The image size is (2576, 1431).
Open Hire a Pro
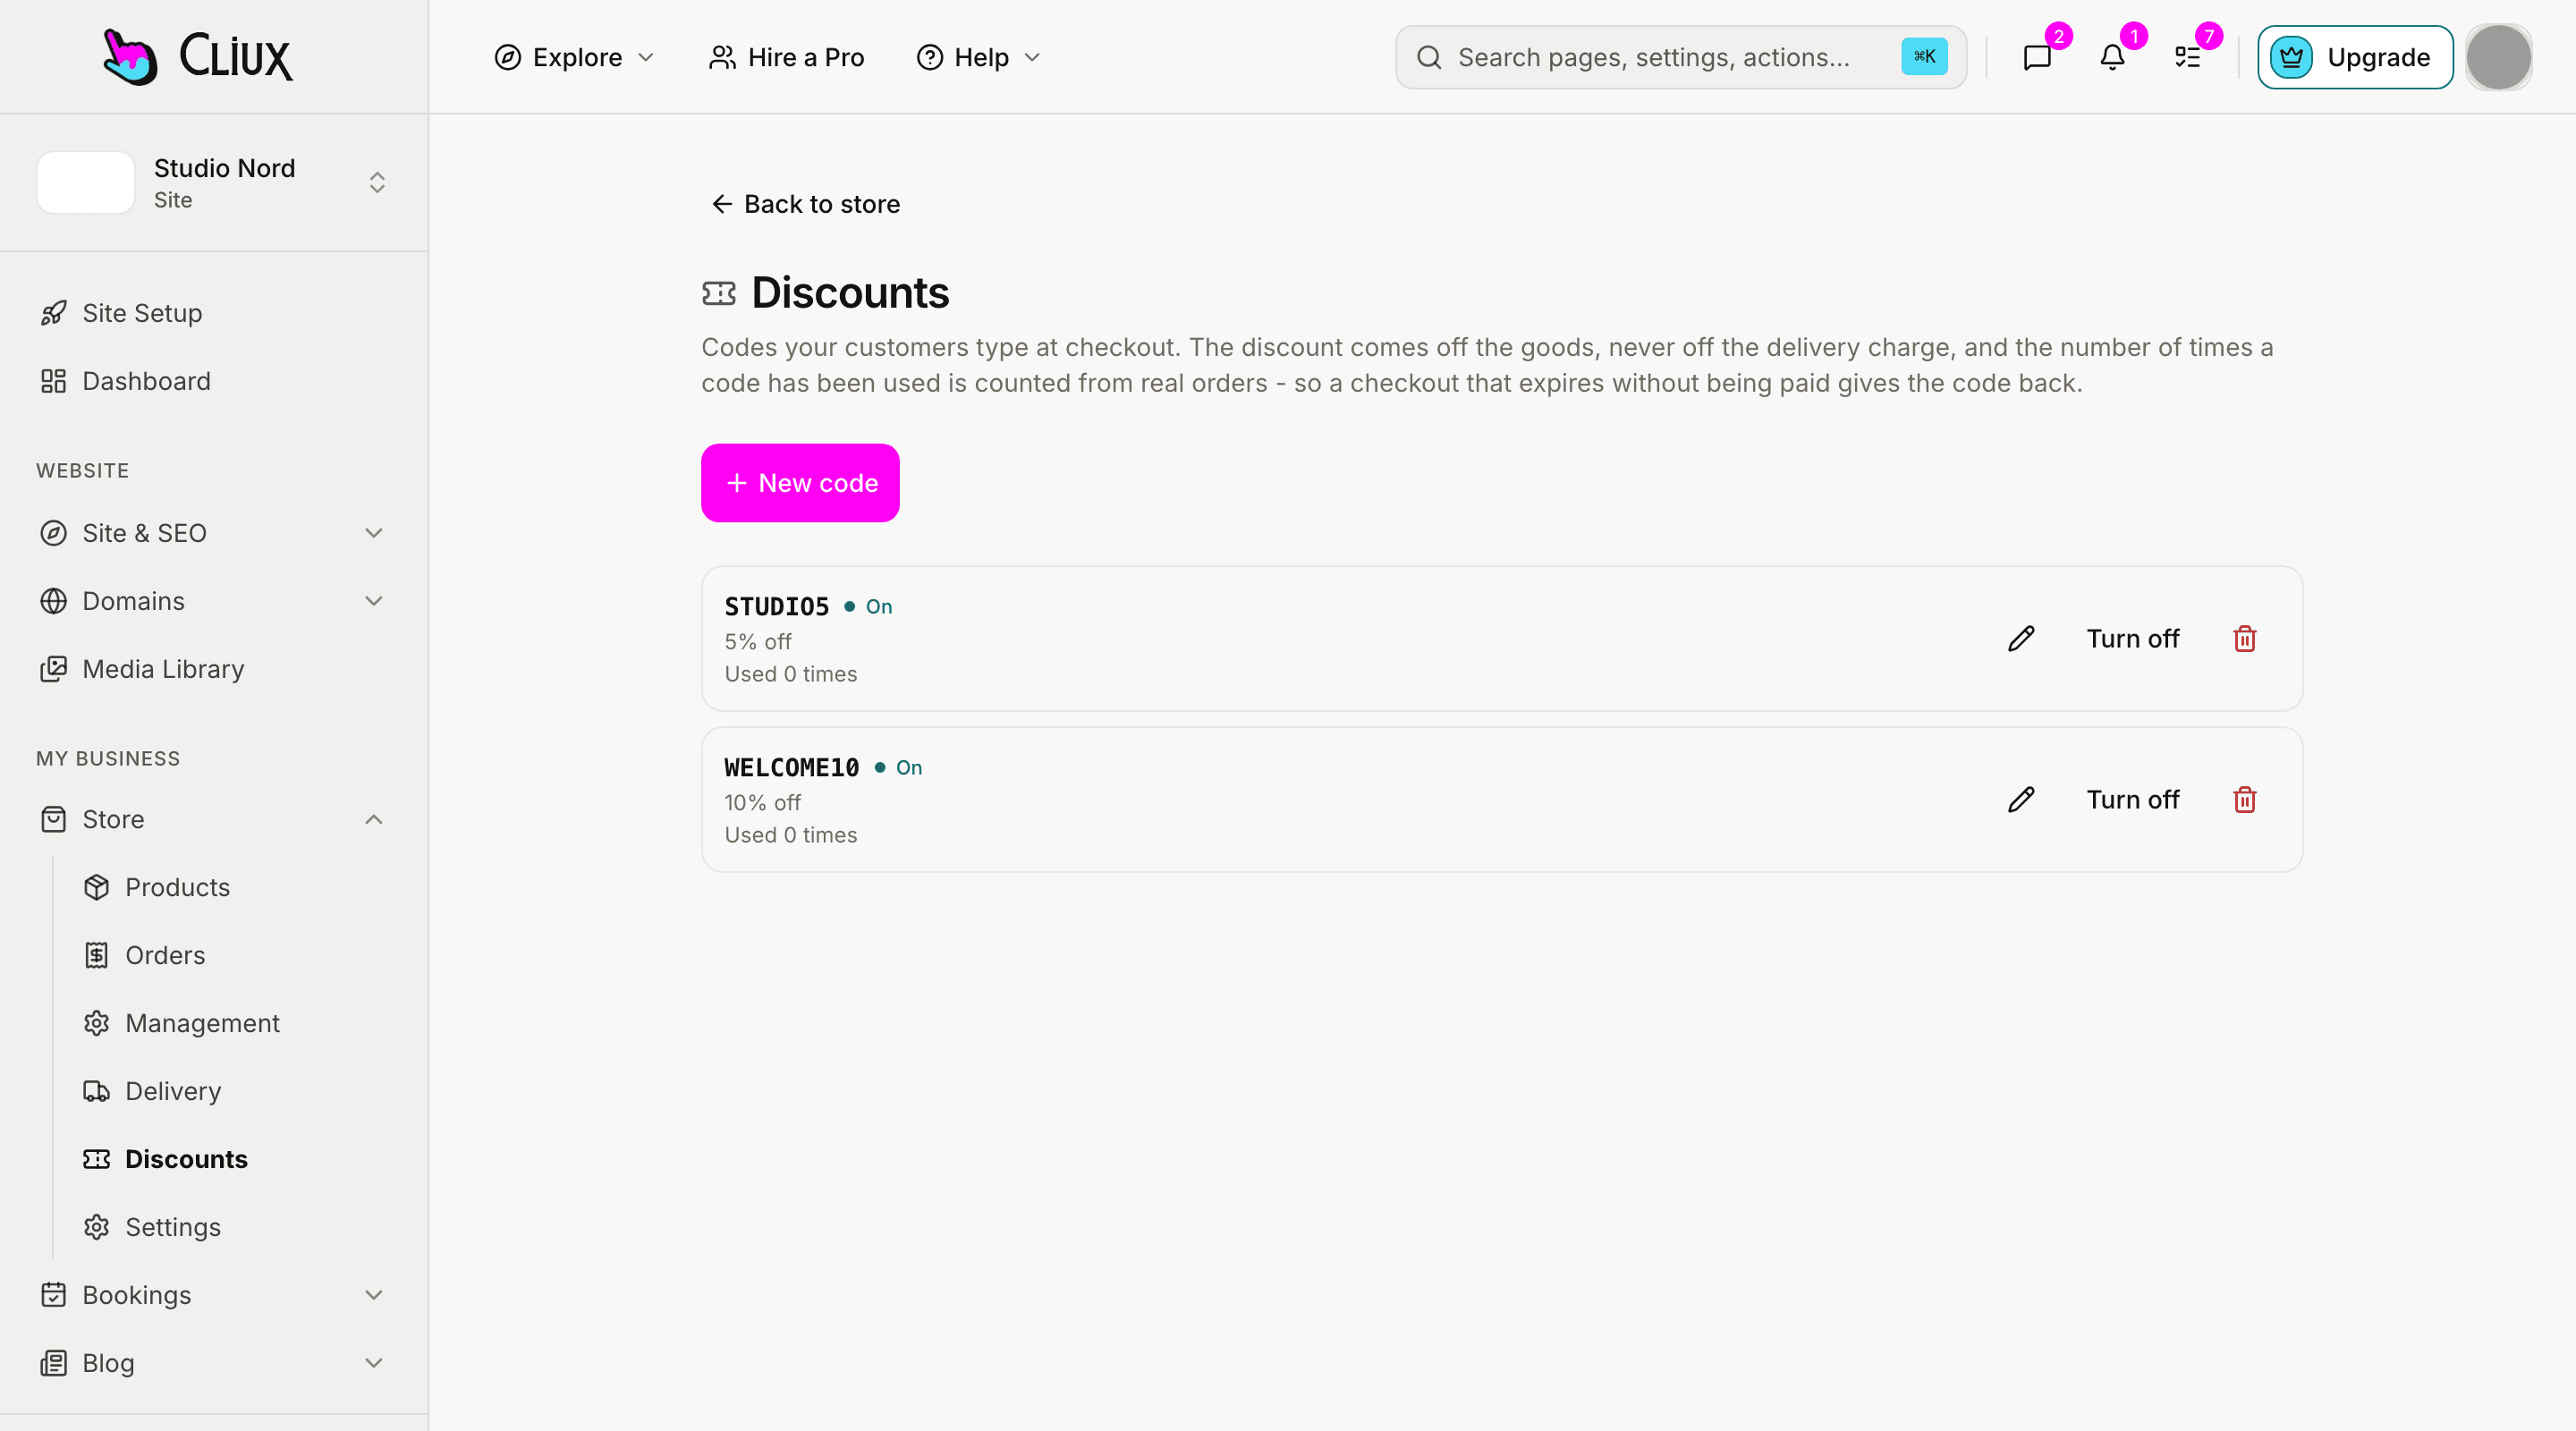point(786,57)
